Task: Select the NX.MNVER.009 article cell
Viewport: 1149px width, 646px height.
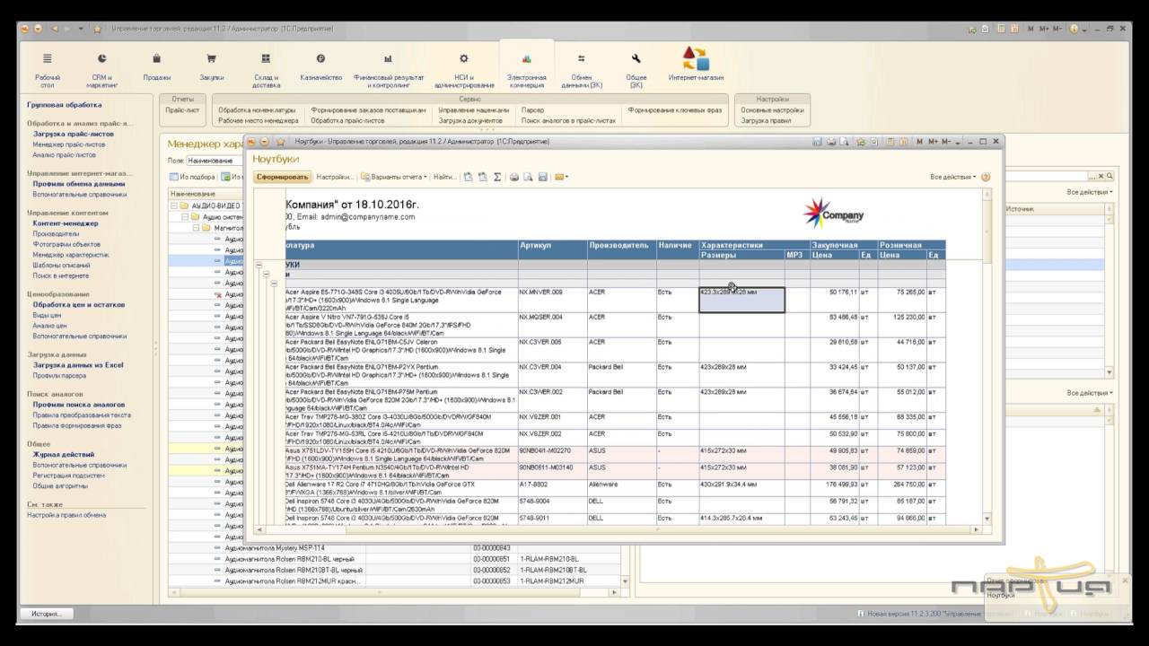Action: (x=552, y=300)
